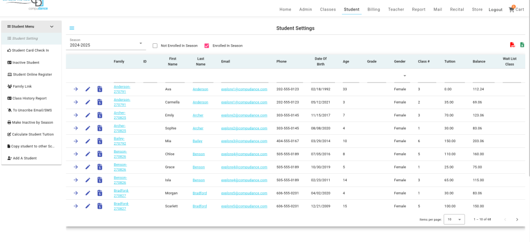This screenshot has width=530, height=242.
Task: Log out via the Logout link
Action: click(x=496, y=10)
